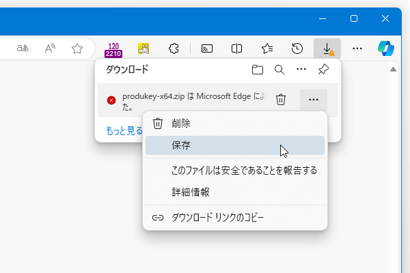Open the Extensions puzzle-piece icon
The width and height of the screenshot is (410, 273).
[174, 48]
